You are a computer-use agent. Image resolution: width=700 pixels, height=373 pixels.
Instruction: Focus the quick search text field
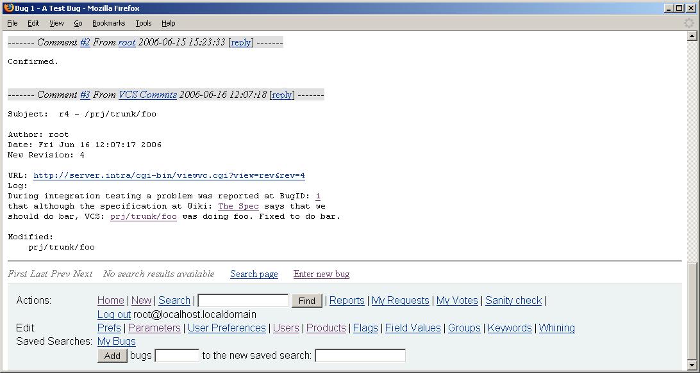243,301
